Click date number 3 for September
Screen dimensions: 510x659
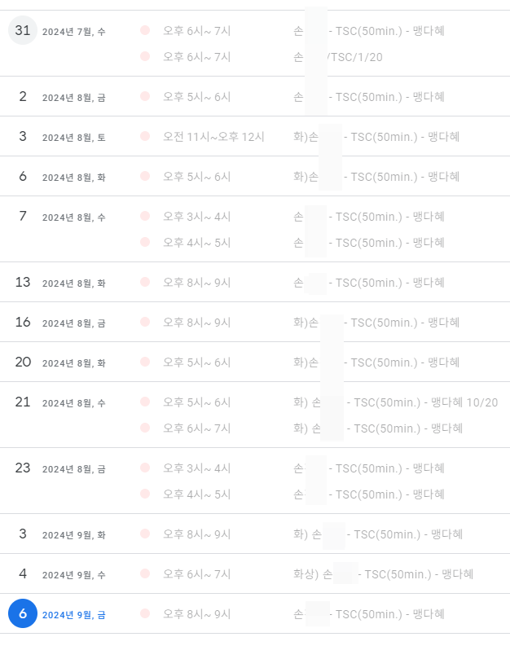pos(23,534)
